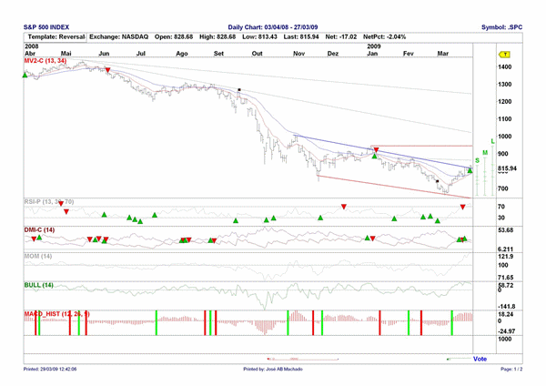Click the black square marker near October
This screenshot has height=386, width=546.
pos(239,90)
